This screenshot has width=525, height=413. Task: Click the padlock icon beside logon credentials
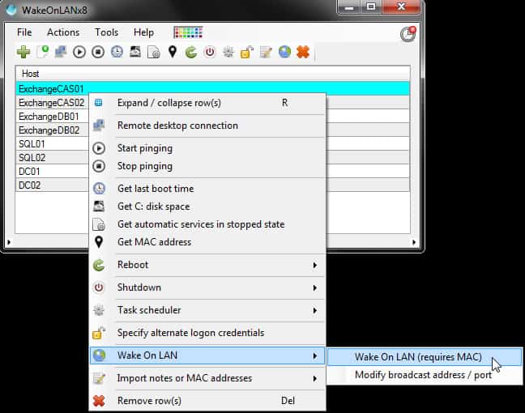(x=99, y=333)
